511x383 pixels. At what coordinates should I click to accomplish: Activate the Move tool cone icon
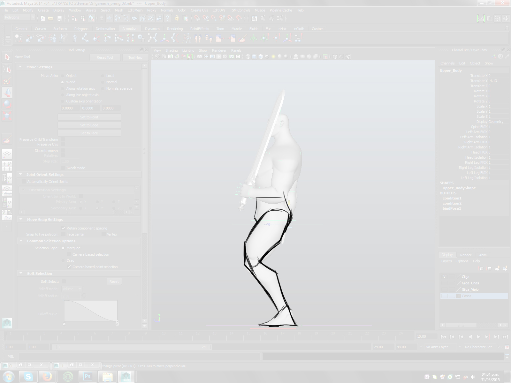pyautogui.click(x=7, y=93)
